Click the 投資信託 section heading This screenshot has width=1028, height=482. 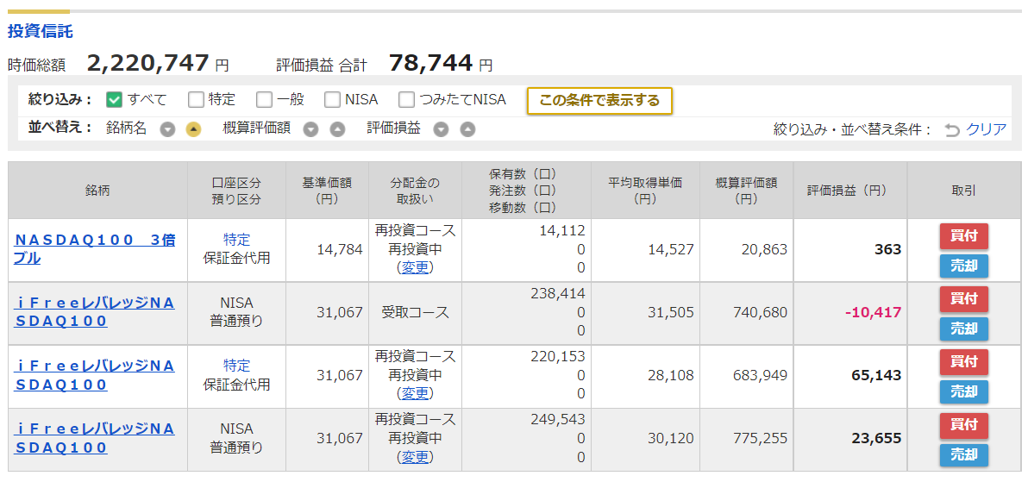click(x=41, y=31)
